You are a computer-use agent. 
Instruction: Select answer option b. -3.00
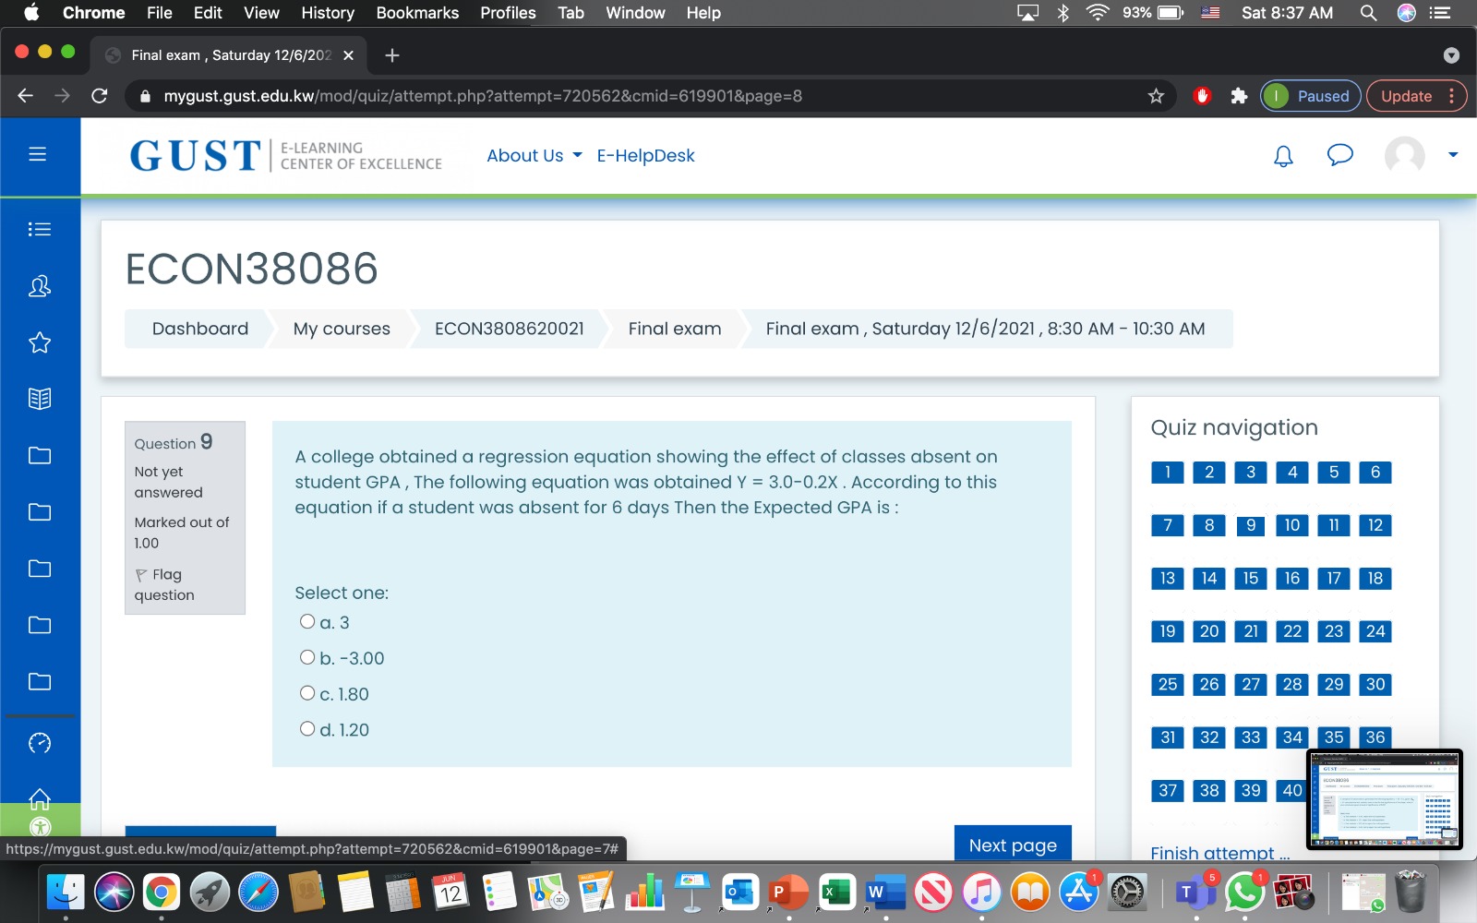click(x=307, y=656)
